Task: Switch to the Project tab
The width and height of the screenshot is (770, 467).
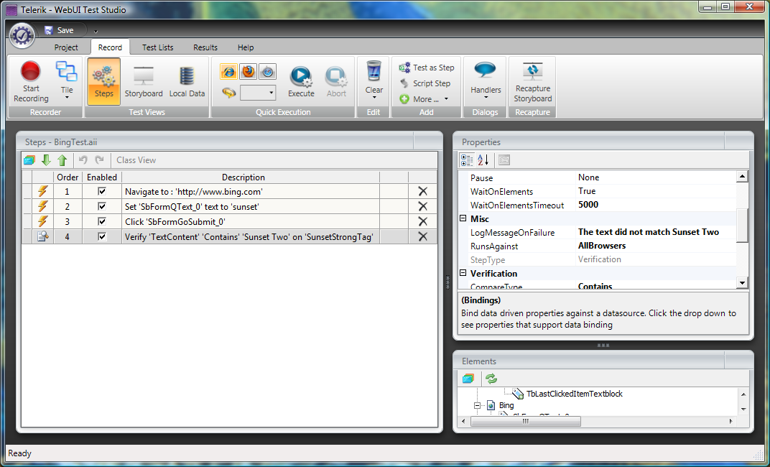Action: tap(66, 47)
